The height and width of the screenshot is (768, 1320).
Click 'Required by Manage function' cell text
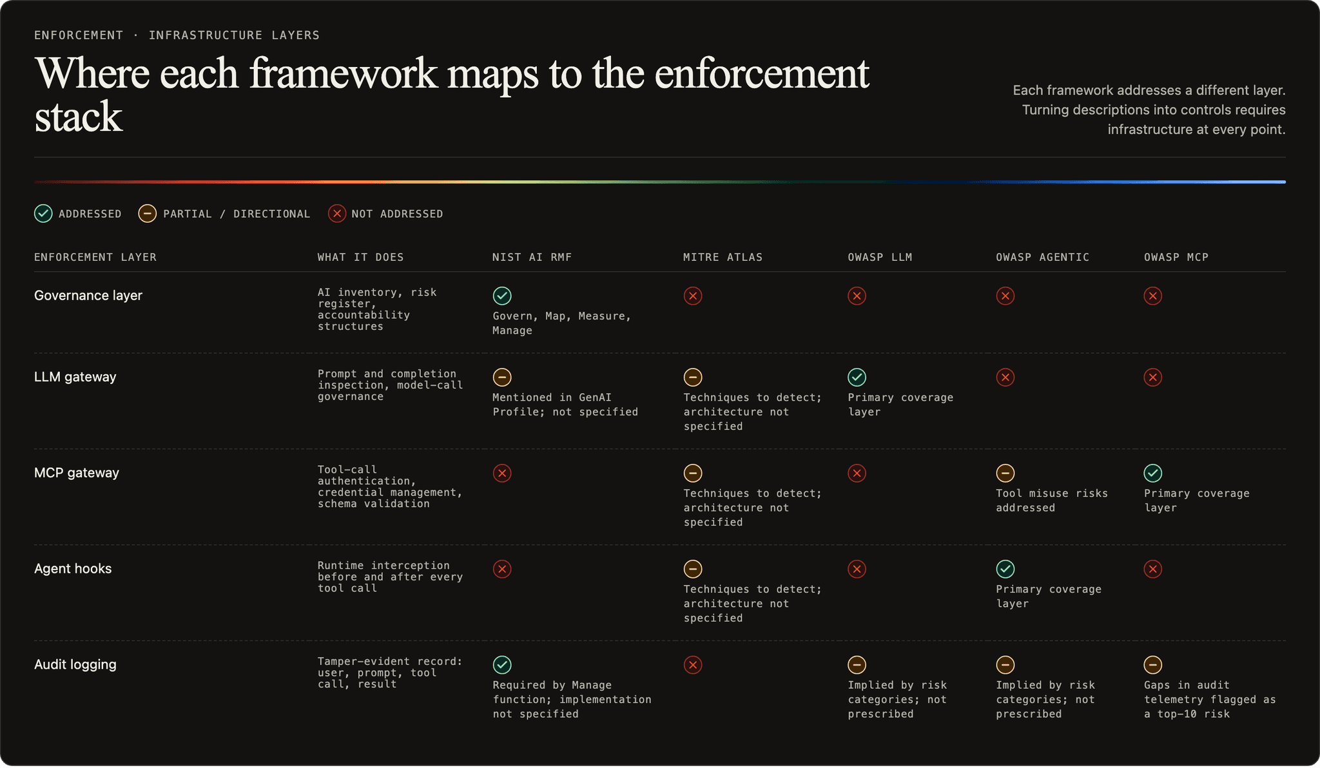[572, 700]
